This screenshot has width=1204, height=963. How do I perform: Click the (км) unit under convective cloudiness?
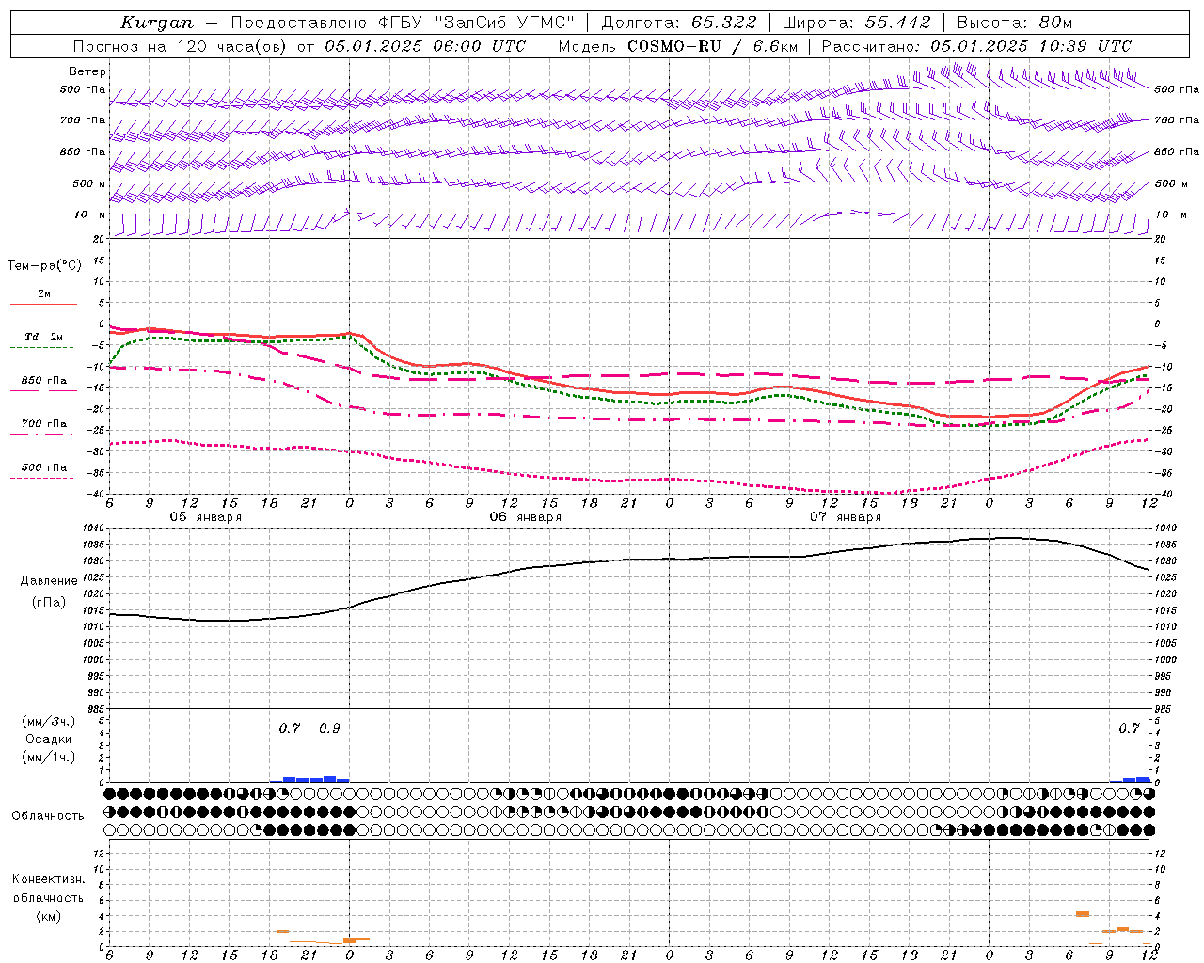tap(48, 915)
